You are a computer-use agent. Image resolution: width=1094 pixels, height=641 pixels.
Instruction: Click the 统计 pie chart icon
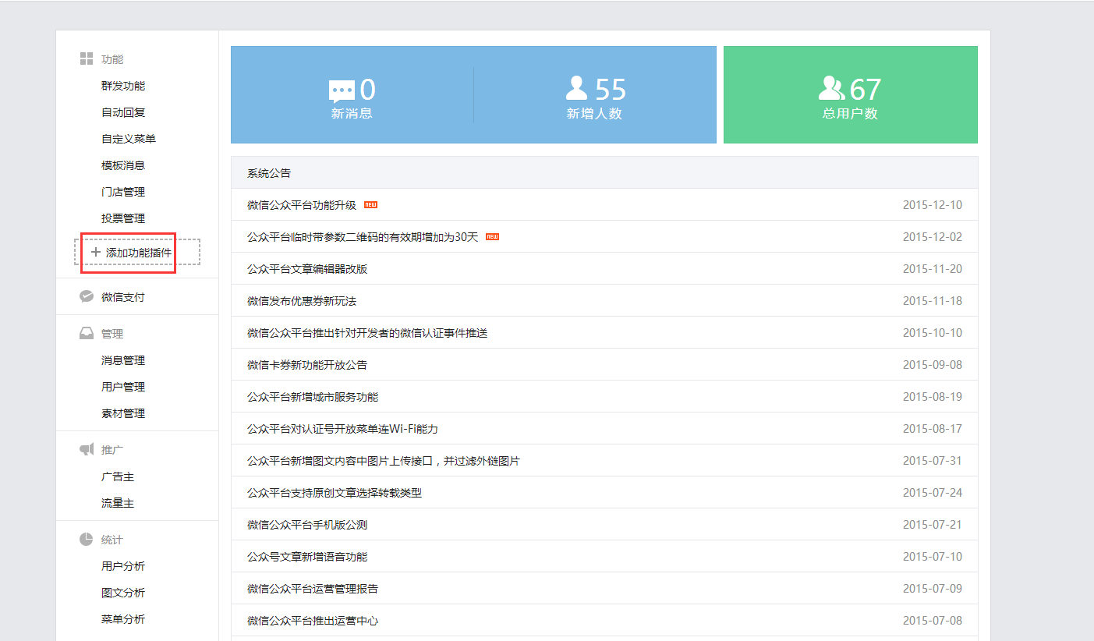(87, 540)
